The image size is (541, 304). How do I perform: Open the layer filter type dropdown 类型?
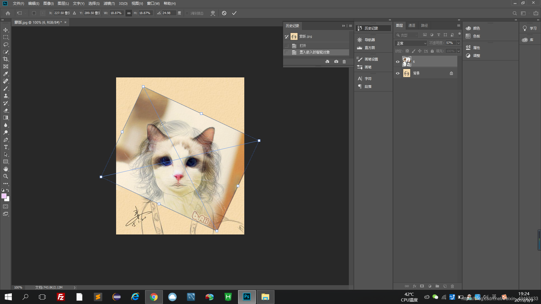407,35
